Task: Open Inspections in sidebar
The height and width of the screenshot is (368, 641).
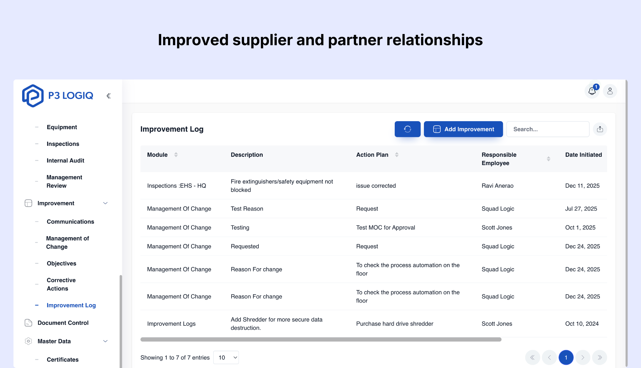Action: [x=63, y=144]
